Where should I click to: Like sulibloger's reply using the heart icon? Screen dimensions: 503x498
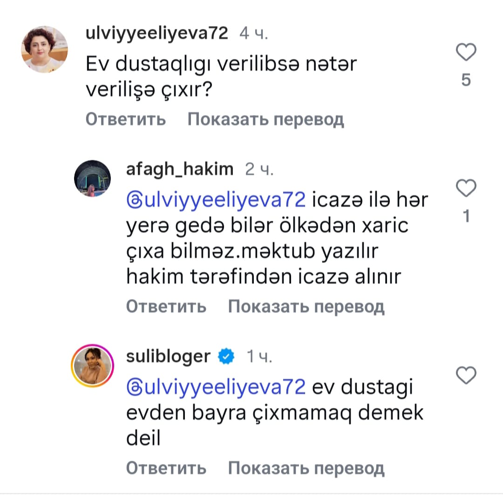(466, 375)
